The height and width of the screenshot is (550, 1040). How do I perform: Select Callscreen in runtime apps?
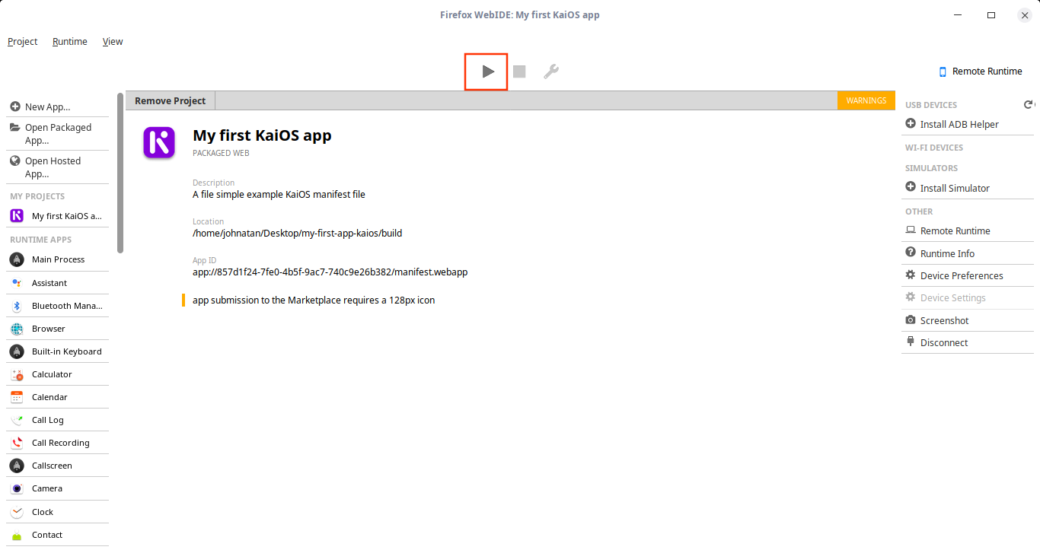(x=58, y=466)
